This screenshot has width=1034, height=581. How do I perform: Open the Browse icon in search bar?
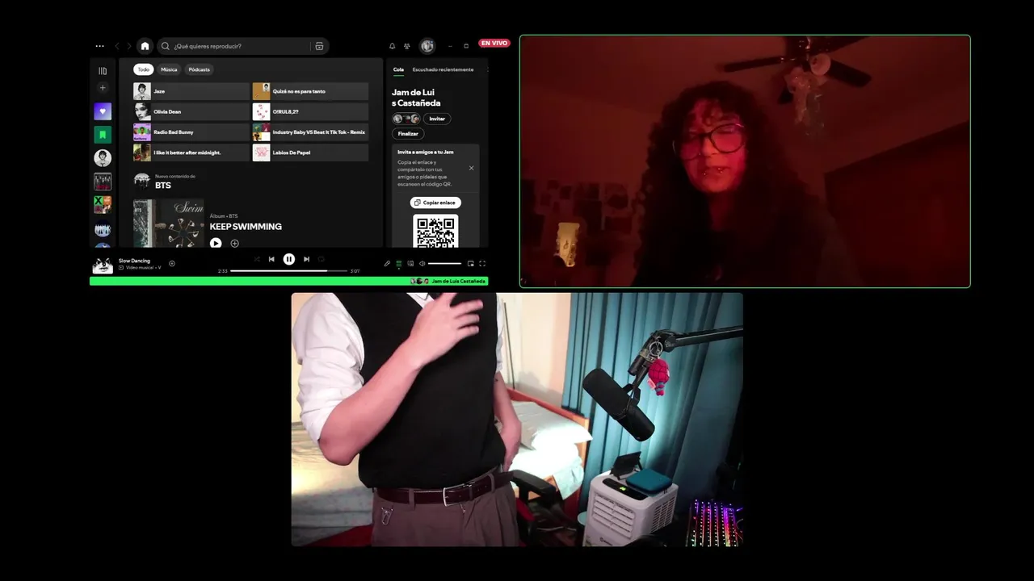319,46
